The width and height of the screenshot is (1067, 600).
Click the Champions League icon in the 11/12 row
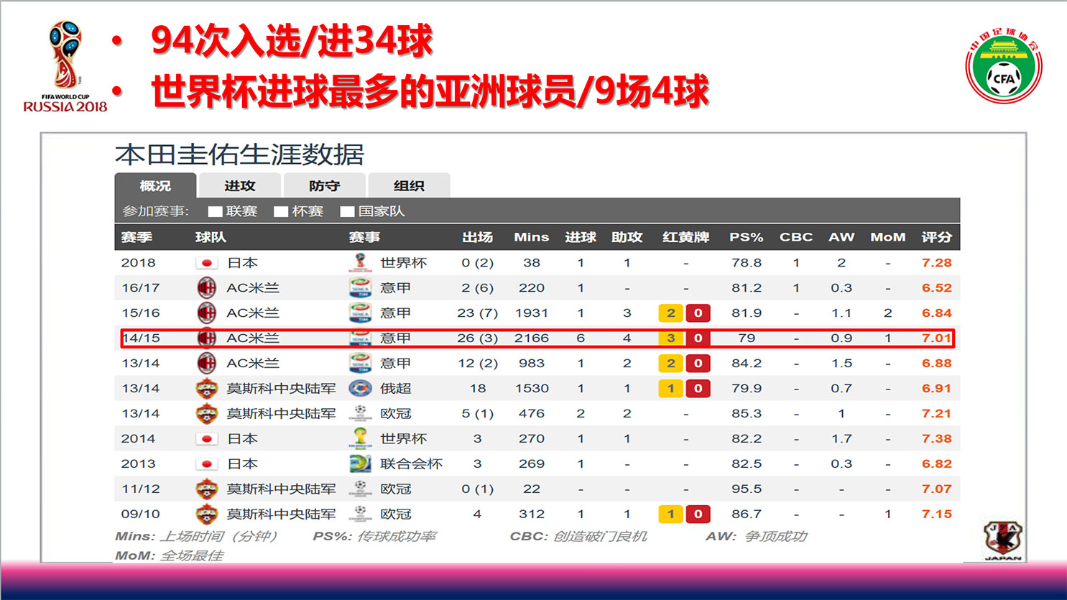tap(360, 489)
